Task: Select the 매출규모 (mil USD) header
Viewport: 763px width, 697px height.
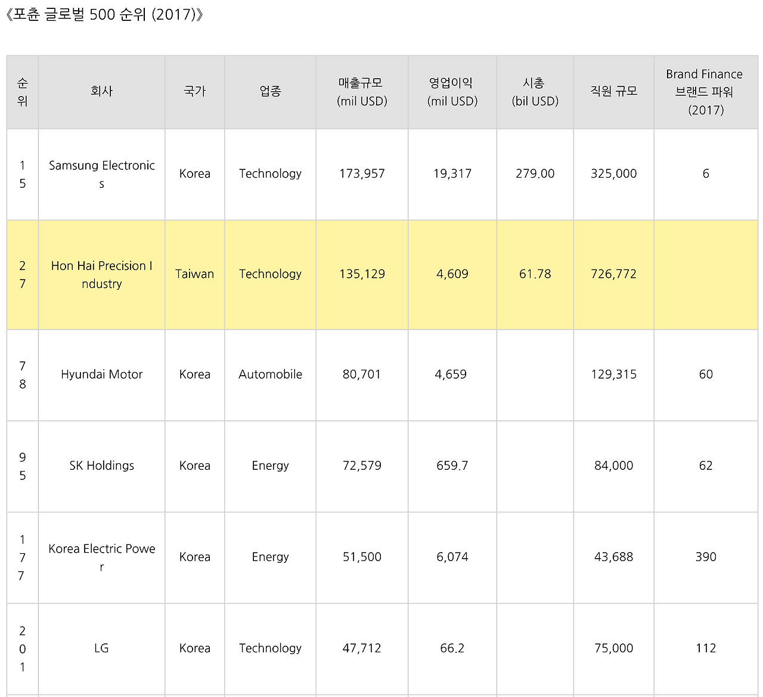Action: point(362,92)
